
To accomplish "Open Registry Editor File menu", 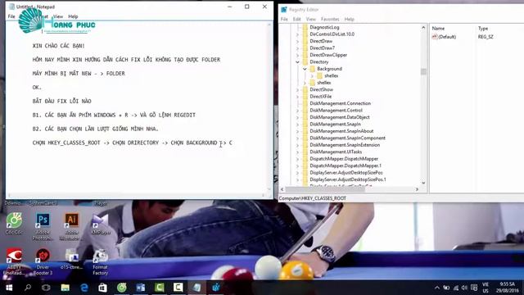I will tap(284, 20).
